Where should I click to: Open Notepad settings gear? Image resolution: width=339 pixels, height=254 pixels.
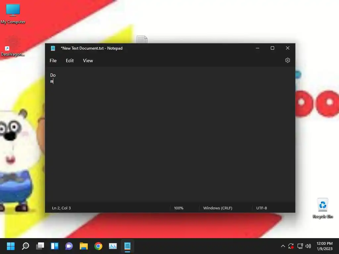(288, 60)
